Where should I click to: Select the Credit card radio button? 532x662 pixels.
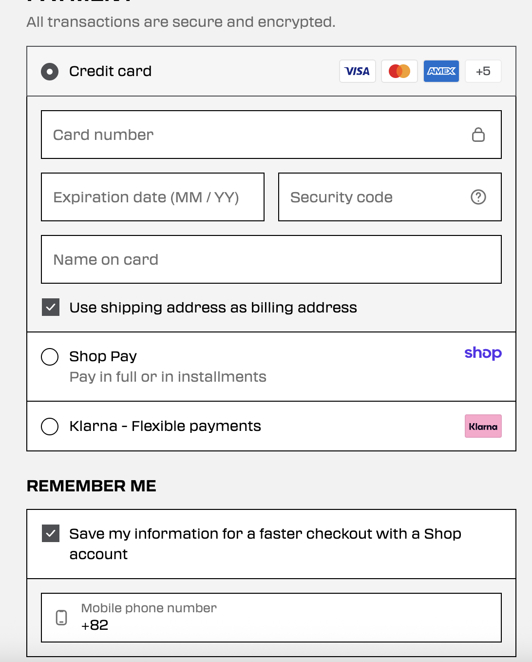50,72
